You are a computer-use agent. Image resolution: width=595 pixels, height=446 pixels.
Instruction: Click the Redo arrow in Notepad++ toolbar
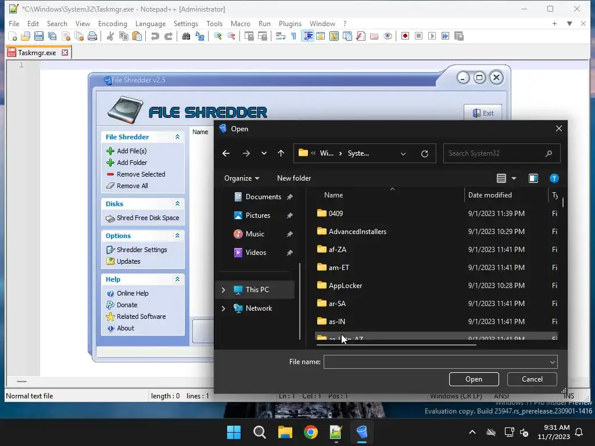[169, 36]
